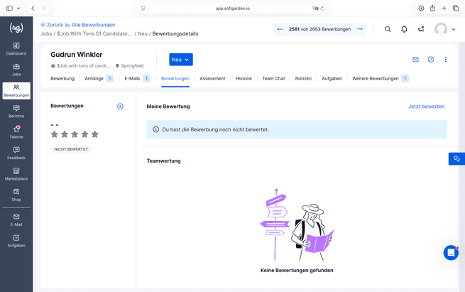Click the add rating plus icon
465x292 pixels.
(x=120, y=107)
